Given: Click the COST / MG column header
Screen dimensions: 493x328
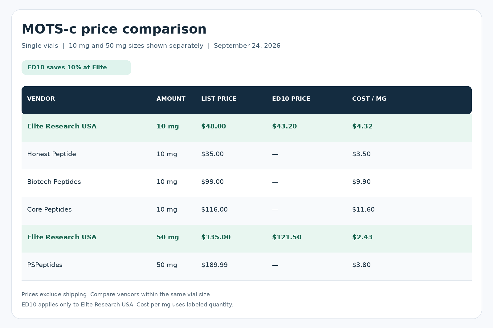Looking at the screenshot, I should (369, 99).
